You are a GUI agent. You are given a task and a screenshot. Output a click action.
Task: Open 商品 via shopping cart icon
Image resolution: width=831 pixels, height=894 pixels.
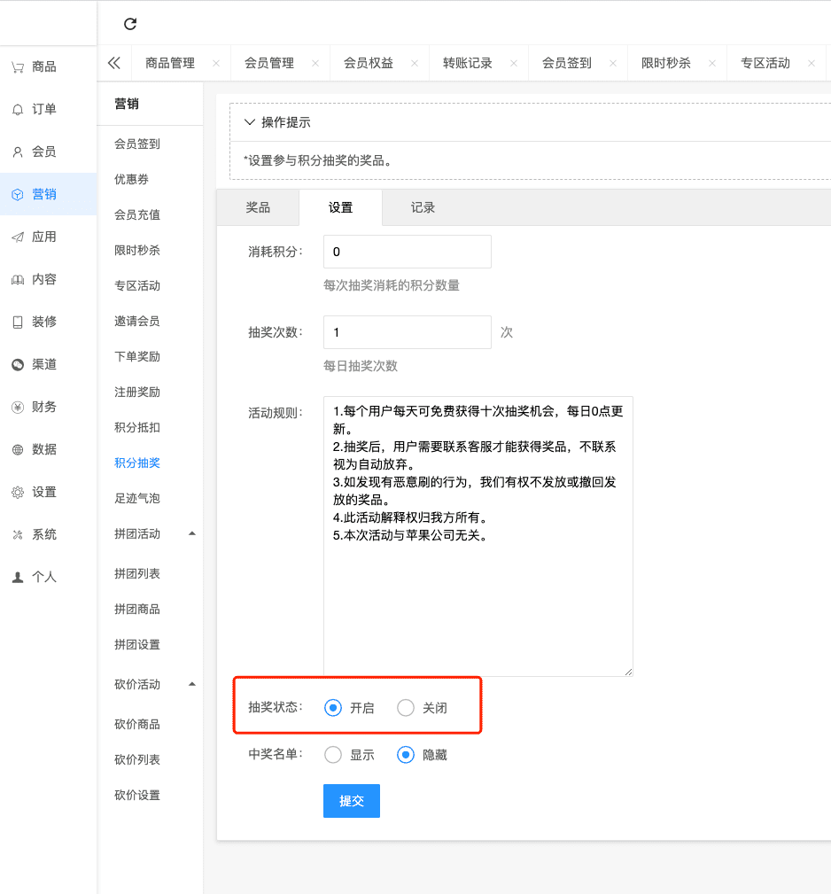pyautogui.click(x=18, y=66)
